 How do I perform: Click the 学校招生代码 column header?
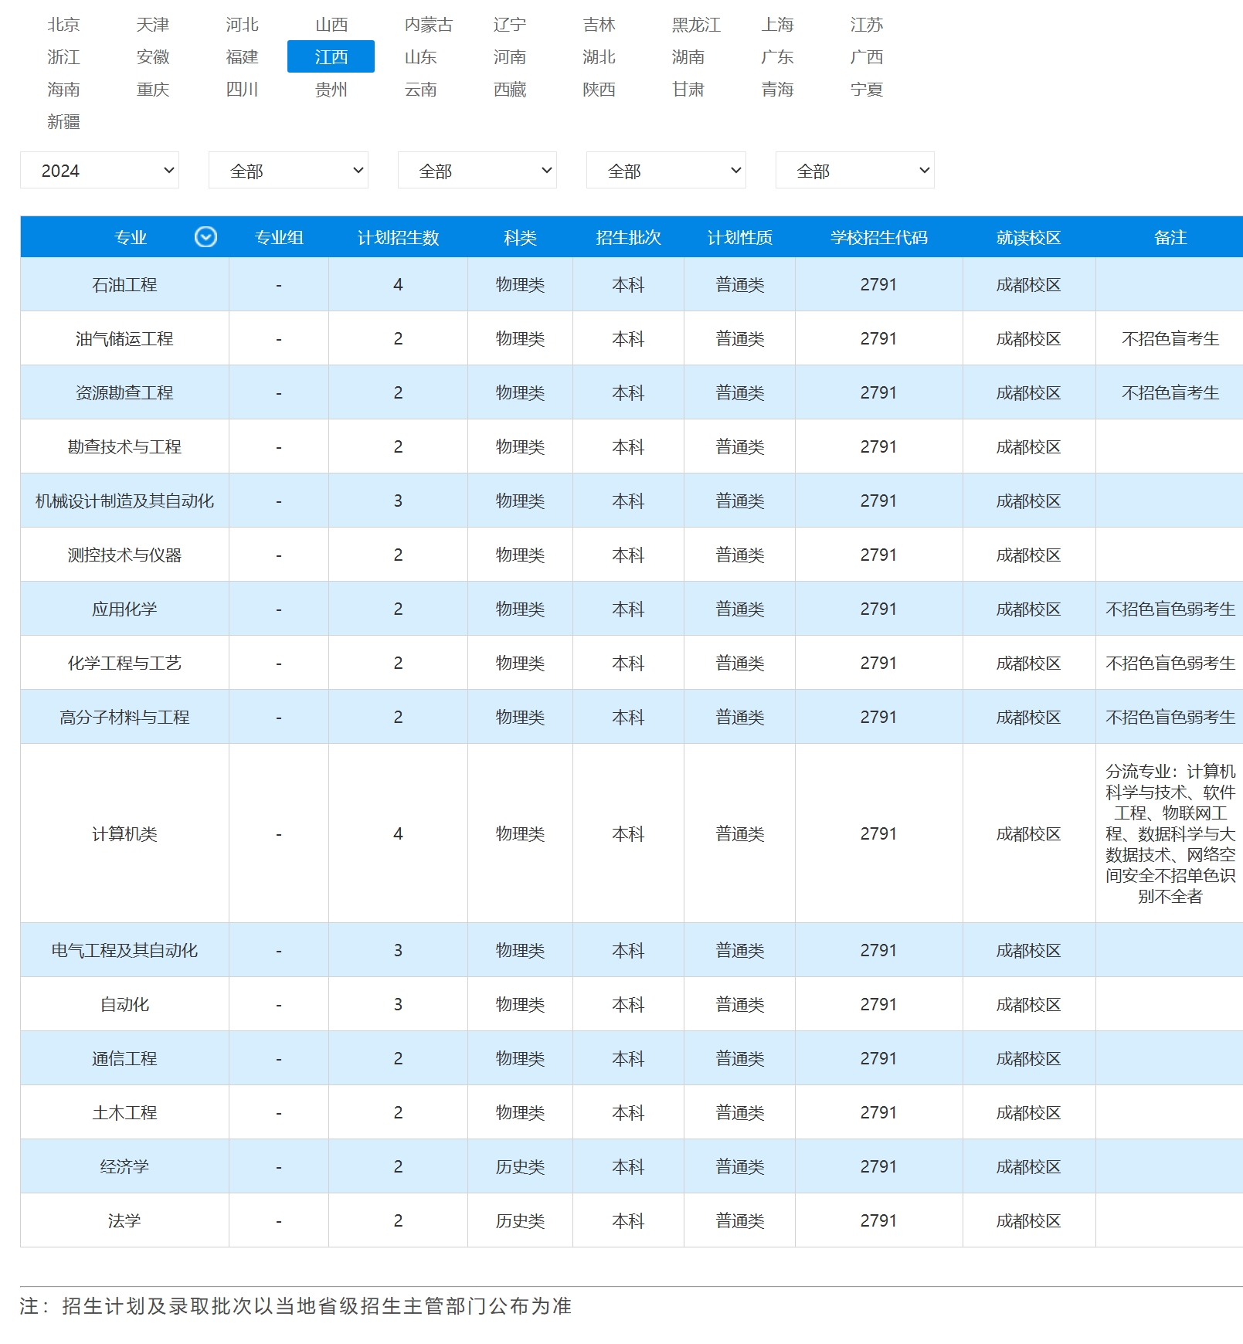[878, 237]
